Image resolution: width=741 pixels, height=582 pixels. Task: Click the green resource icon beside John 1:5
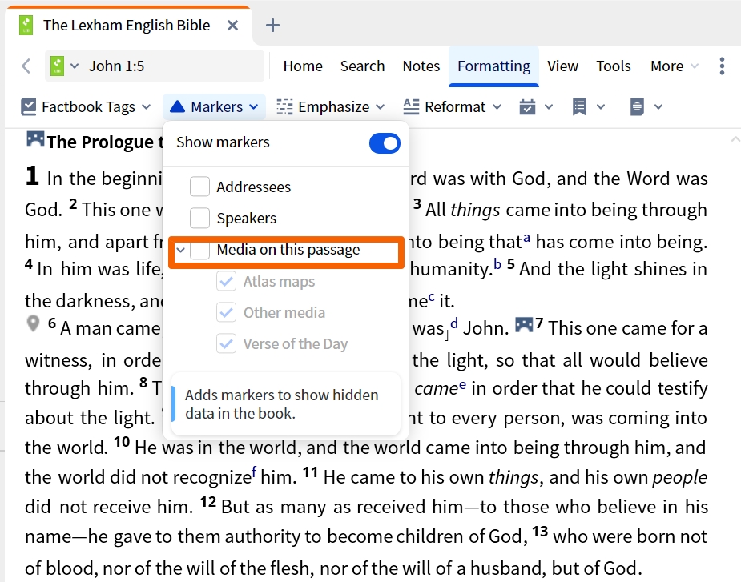pos(57,66)
